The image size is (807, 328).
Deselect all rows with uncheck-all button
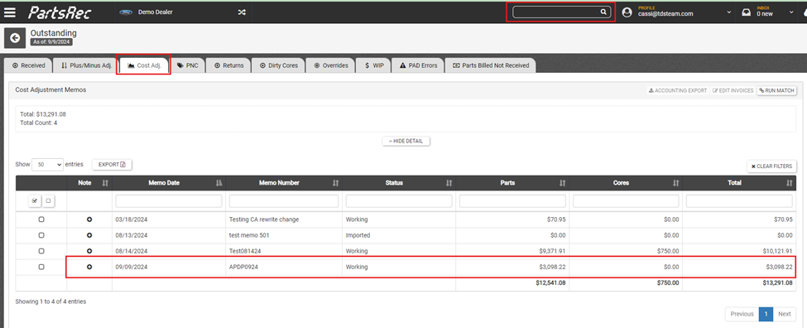pos(48,201)
